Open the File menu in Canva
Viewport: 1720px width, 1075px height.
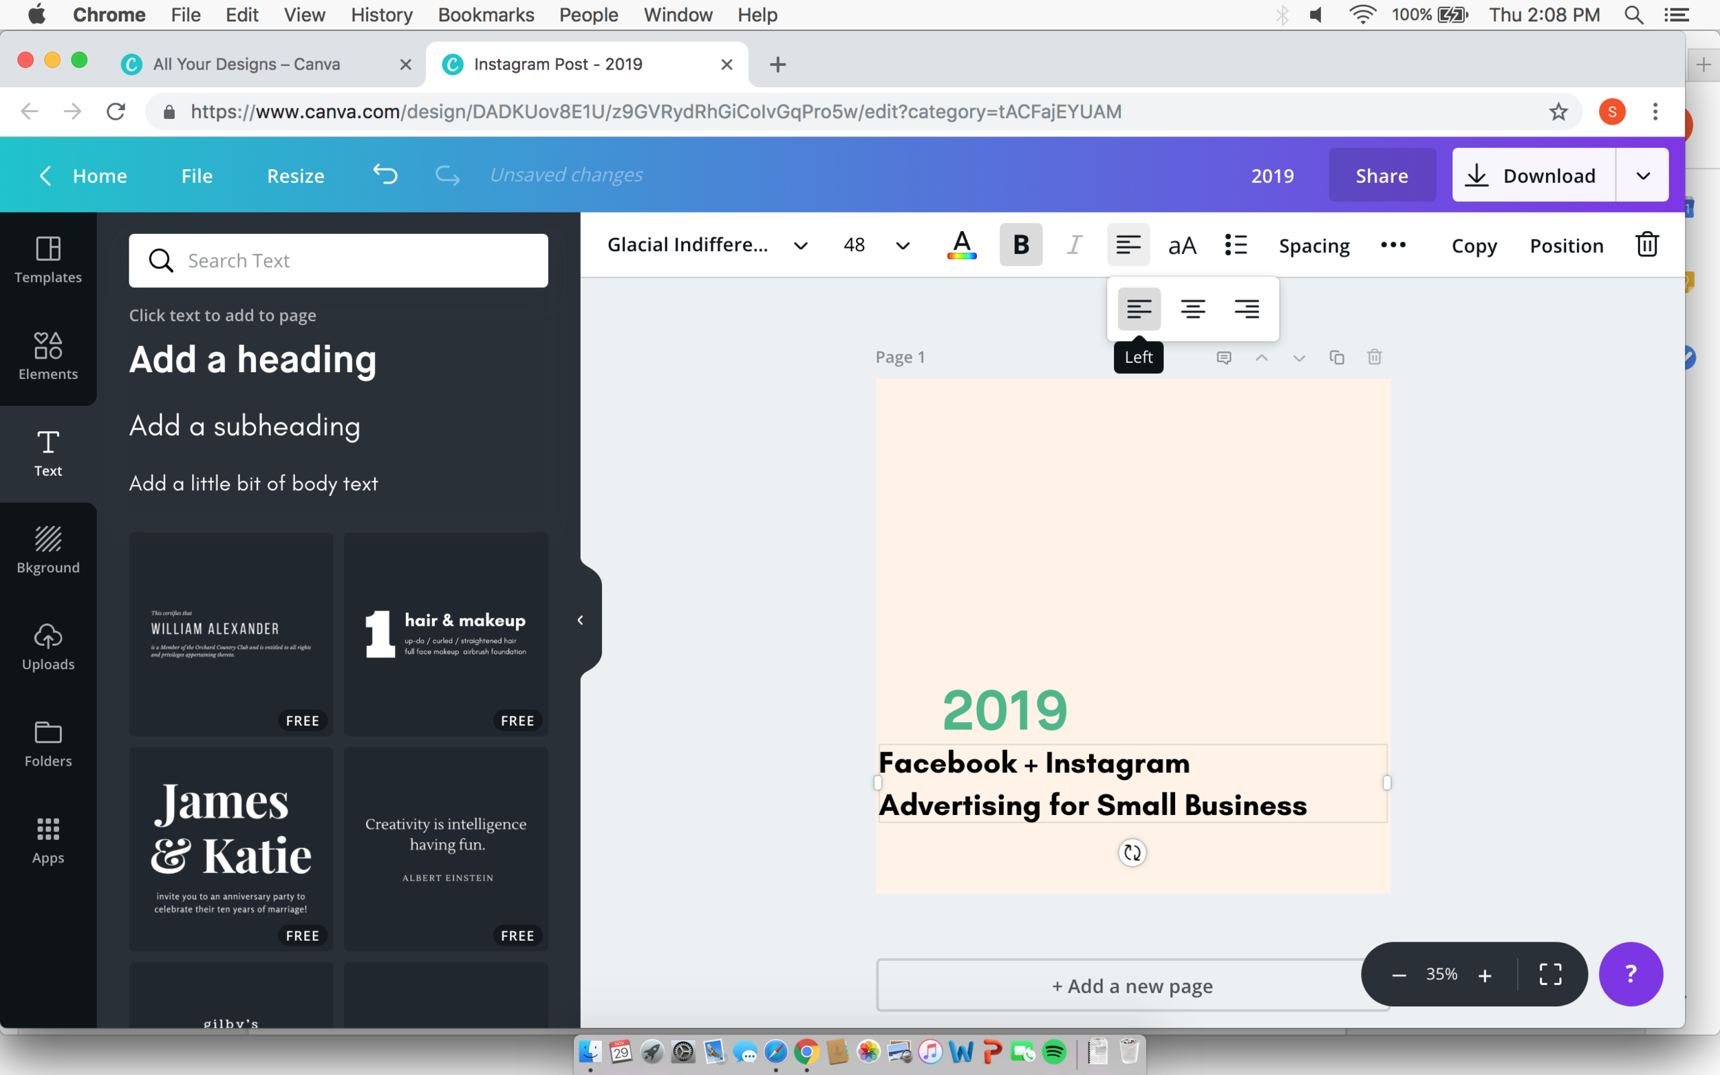[197, 175]
